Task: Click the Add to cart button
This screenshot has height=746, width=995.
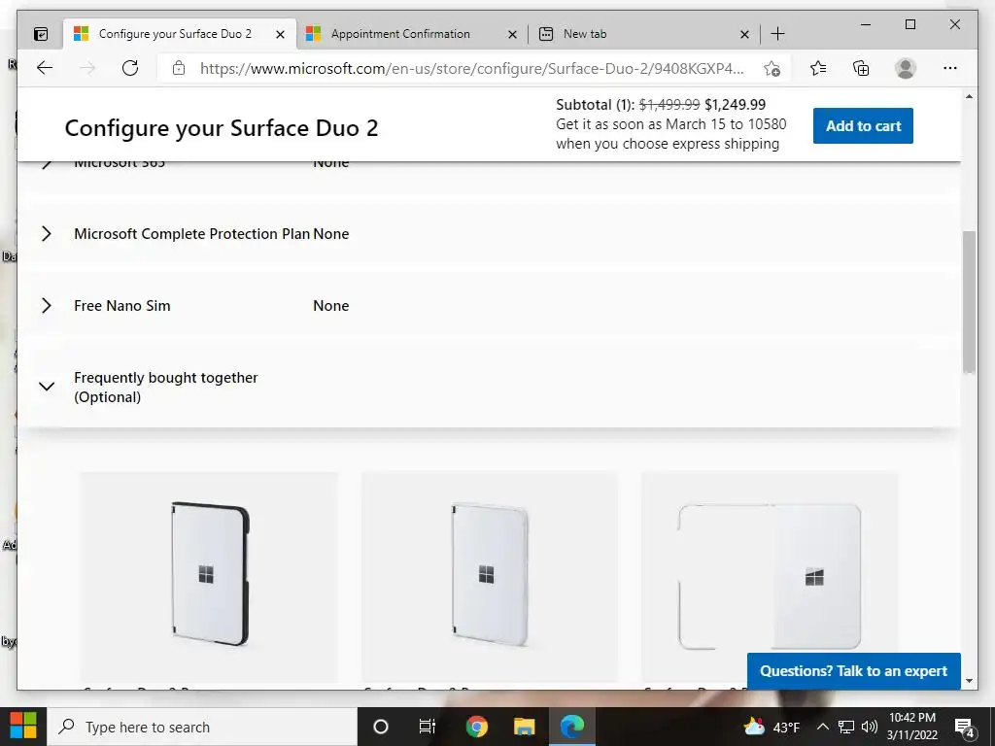Action: click(x=863, y=125)
